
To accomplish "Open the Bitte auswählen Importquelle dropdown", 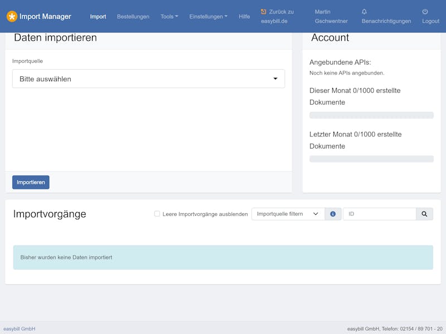I will pos(148,79).
